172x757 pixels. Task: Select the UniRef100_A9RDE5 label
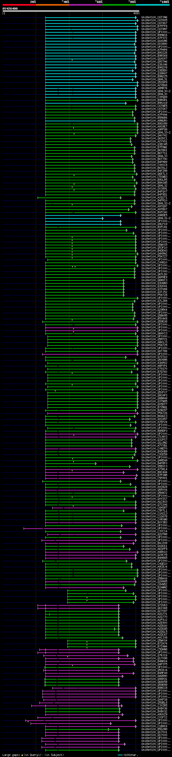tap(154, 215)
